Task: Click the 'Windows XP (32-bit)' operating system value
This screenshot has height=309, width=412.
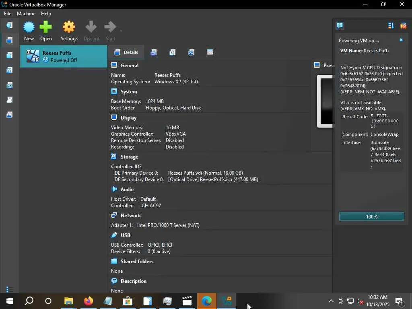Action: pyautogui.click(x=176, y=82)
